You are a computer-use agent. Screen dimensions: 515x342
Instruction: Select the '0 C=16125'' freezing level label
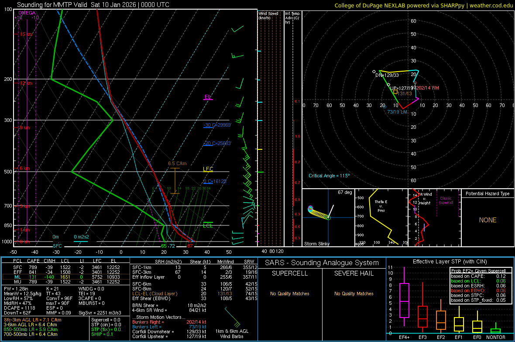(x=215, y=181)
